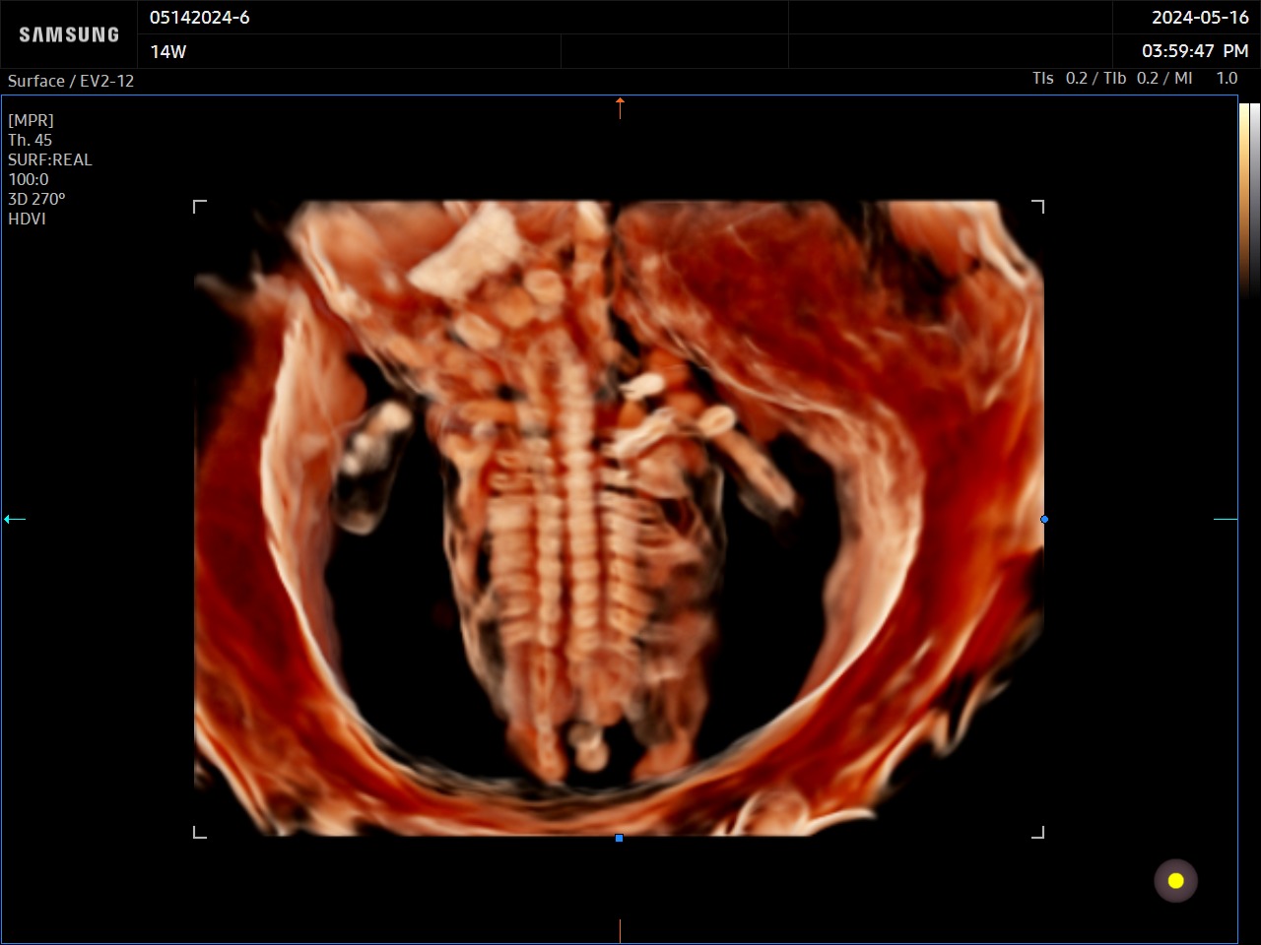This screenshot has width=1261, height=945.
Task: Click the orange axis marker at bottom
Action: (620, 930)
